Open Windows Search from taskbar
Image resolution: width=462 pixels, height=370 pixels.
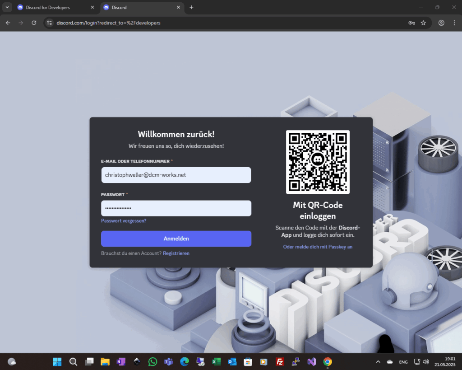point(73,362)
